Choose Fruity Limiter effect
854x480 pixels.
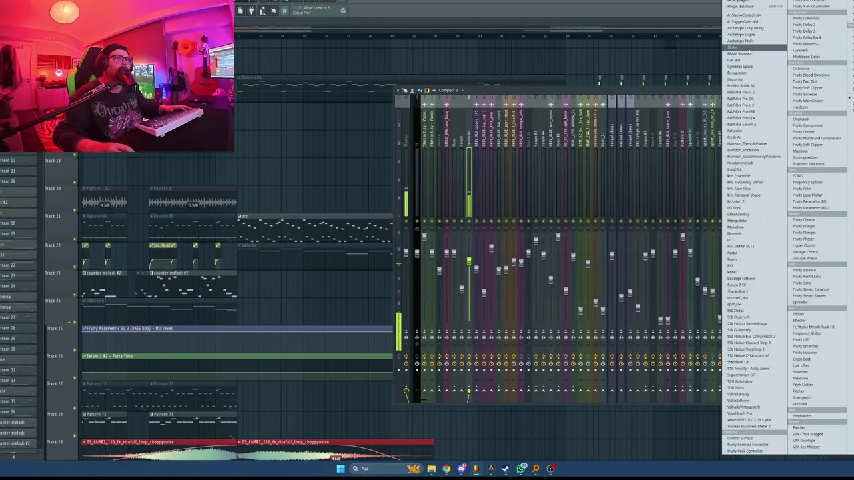804,132
